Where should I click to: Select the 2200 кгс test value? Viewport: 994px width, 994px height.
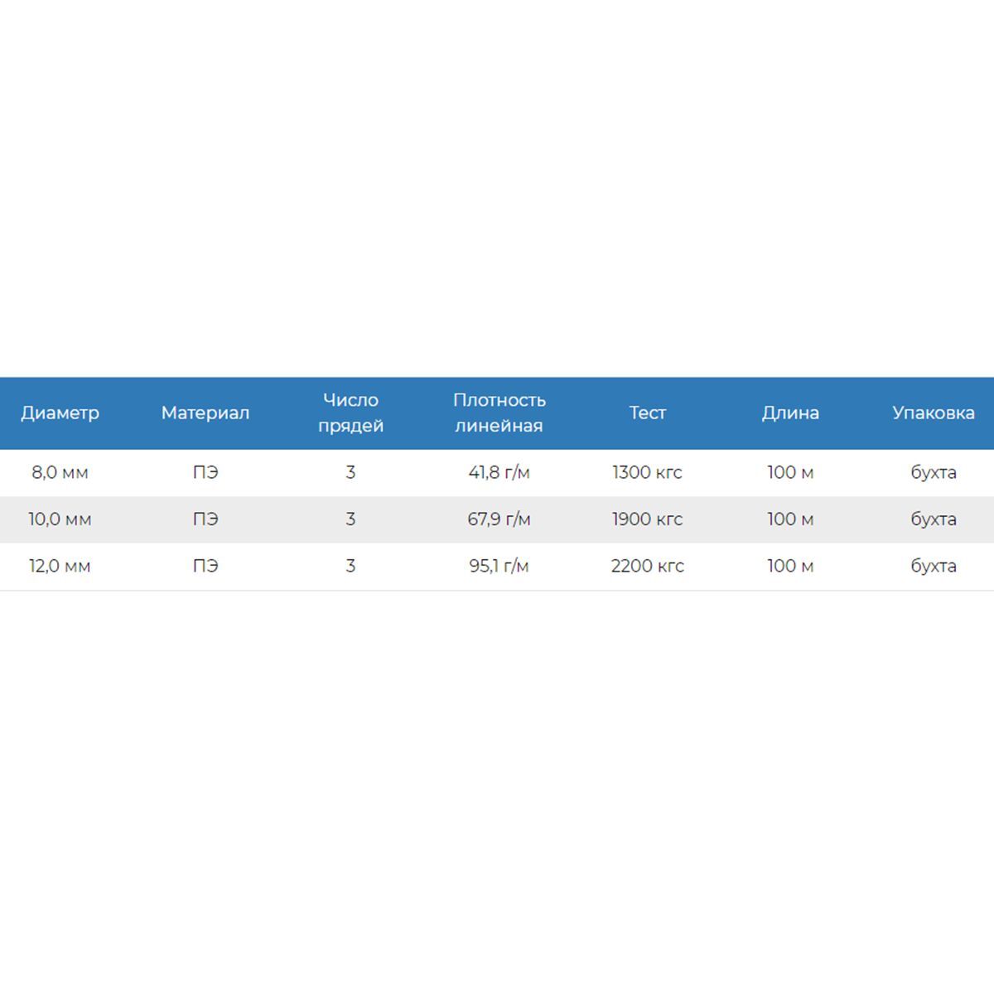(x=647, y=566)
